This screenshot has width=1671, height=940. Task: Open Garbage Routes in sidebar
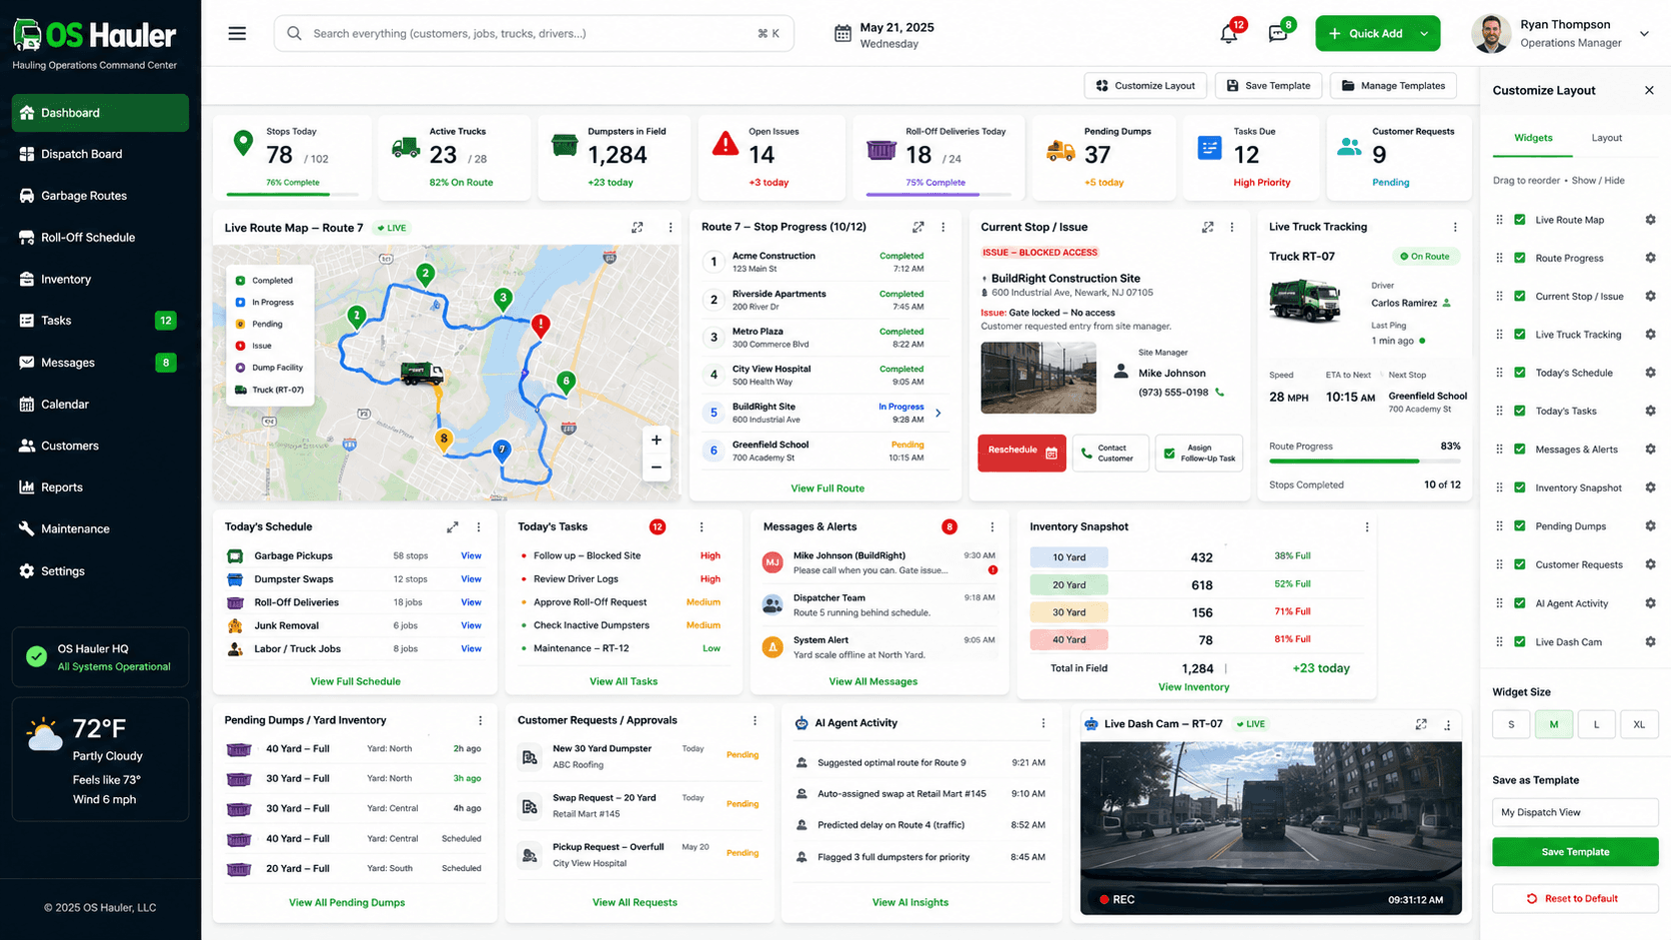[100, 196]
